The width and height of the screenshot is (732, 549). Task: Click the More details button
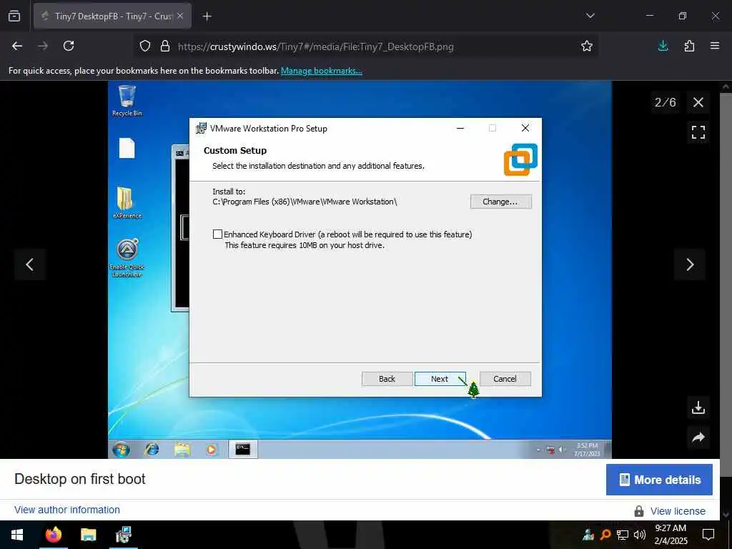[x=659, y=480]
